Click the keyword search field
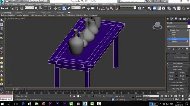Screen dimensions: 190x106 (132, 1)
